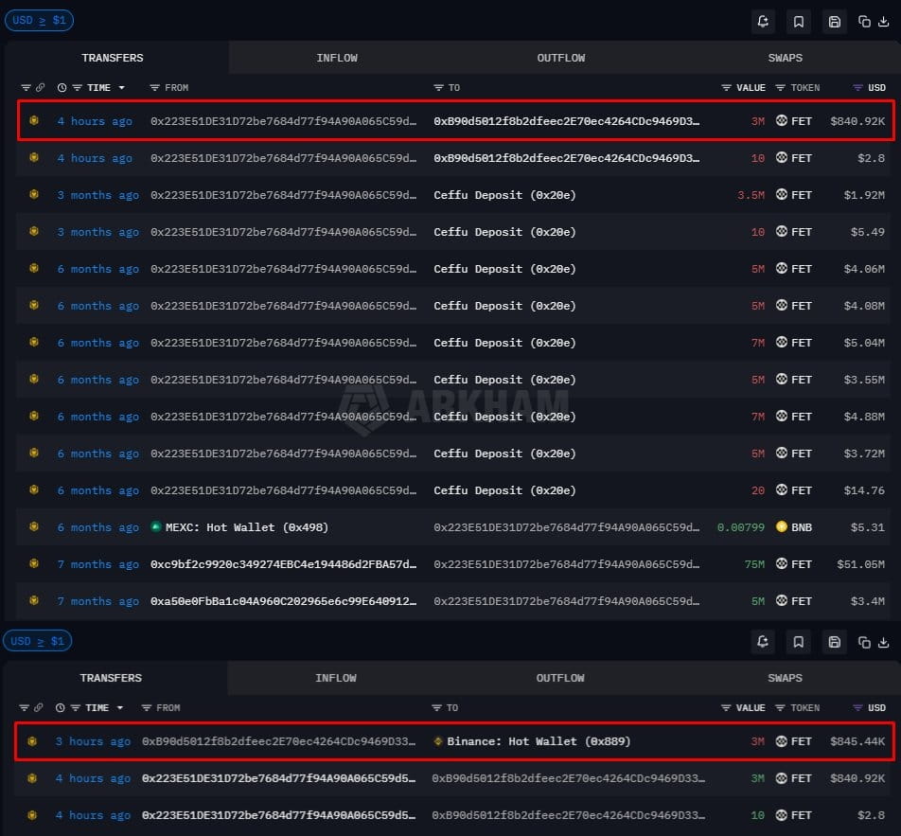
Task: Click the chain icon starting the 3 hours ago row
Action: pos(32,741)
